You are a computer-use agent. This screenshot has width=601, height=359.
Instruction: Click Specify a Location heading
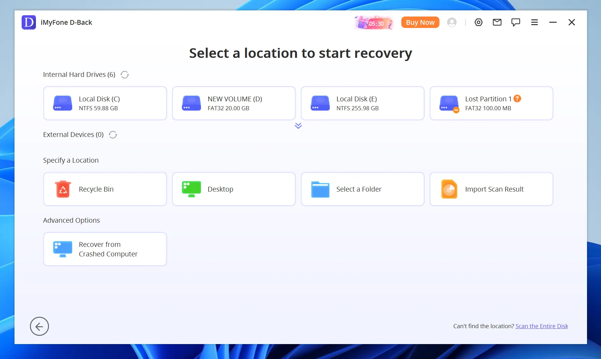[x=71, y=160]
